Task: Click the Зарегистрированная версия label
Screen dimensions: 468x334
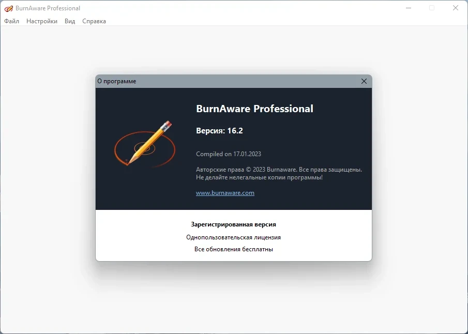Action: click(233, 224)
